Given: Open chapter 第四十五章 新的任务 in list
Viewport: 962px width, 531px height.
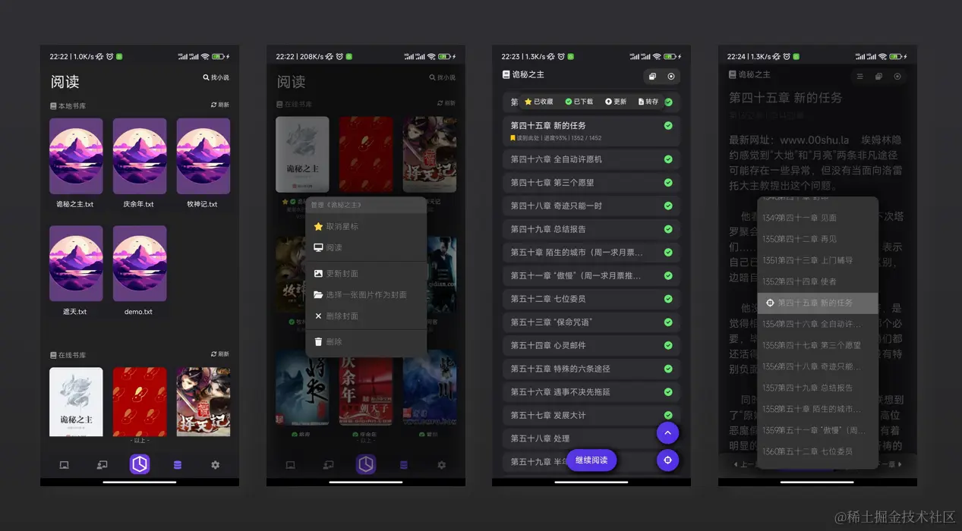Looking at the screenshot, I should click(x=591, y=130).
